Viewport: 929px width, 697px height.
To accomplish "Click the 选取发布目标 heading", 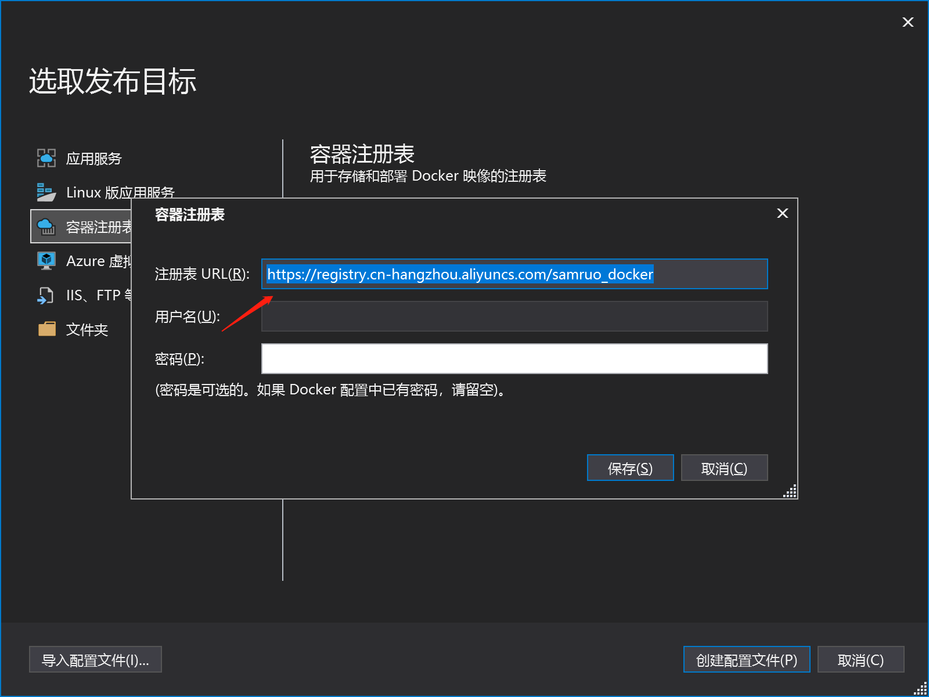I will click(113, 81).
